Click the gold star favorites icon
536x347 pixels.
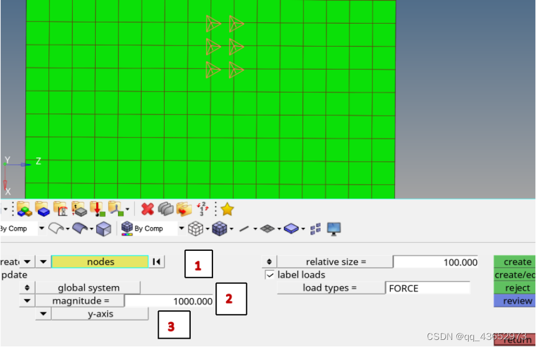[x=227, y=209]
